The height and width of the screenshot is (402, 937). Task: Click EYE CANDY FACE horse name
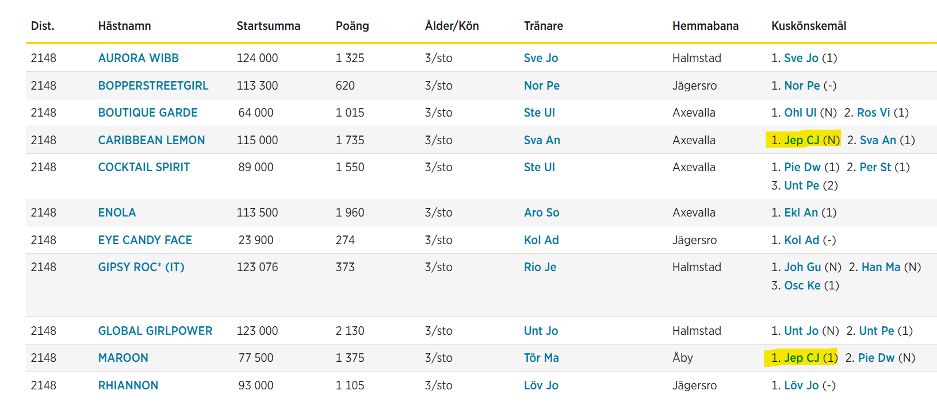point(145,240)
